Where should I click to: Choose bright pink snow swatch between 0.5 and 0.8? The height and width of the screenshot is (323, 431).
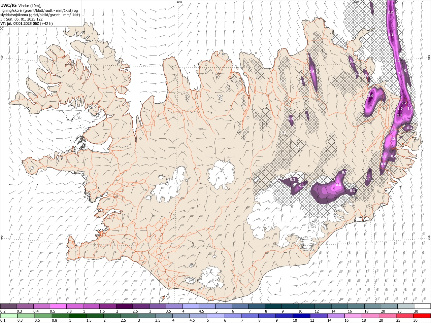click(x=58, y=307)
